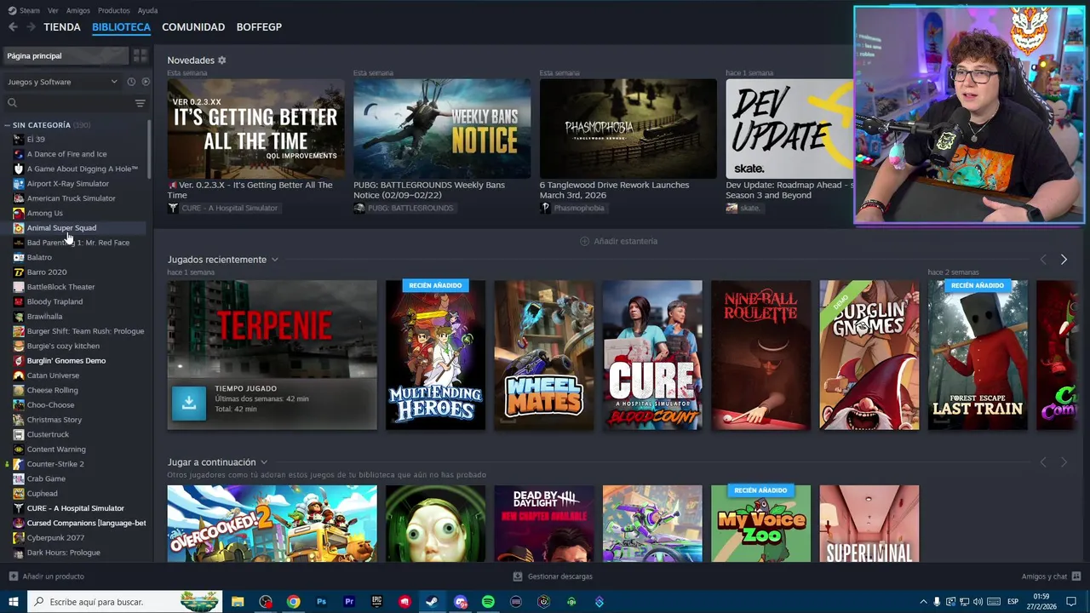This screenshot has height=613, width=1090.
Task: Click the Página principal button
Action: 66,56
